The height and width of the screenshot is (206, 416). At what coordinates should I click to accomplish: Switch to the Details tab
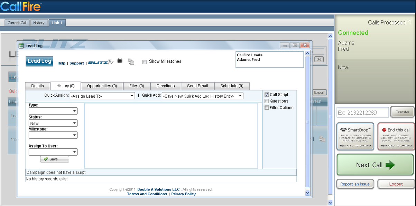pyautogui.click(x=38, y=86)
